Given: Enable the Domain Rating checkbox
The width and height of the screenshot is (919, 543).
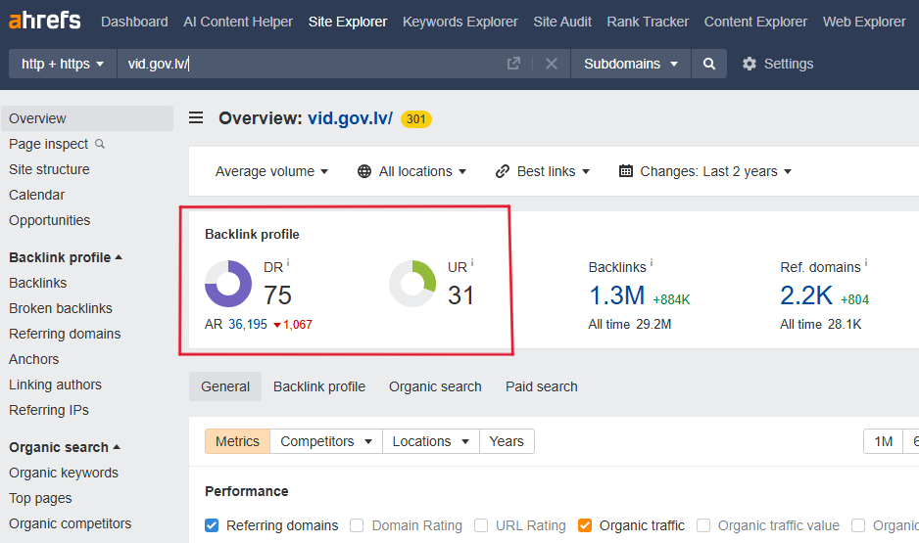Looking at the screenshot, I should pos(358,525).
